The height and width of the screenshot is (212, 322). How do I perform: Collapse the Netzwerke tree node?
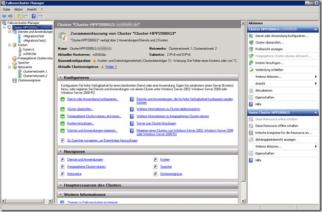9,67
